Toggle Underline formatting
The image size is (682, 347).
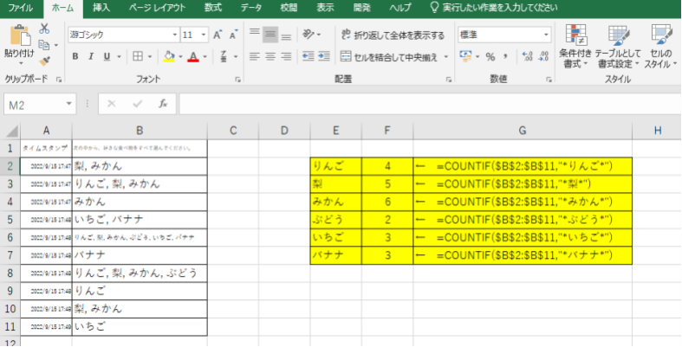(x=107, y=56)
